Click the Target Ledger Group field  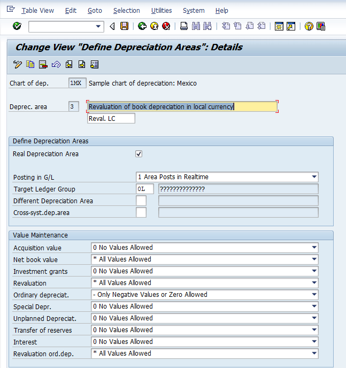pos(145,189)
